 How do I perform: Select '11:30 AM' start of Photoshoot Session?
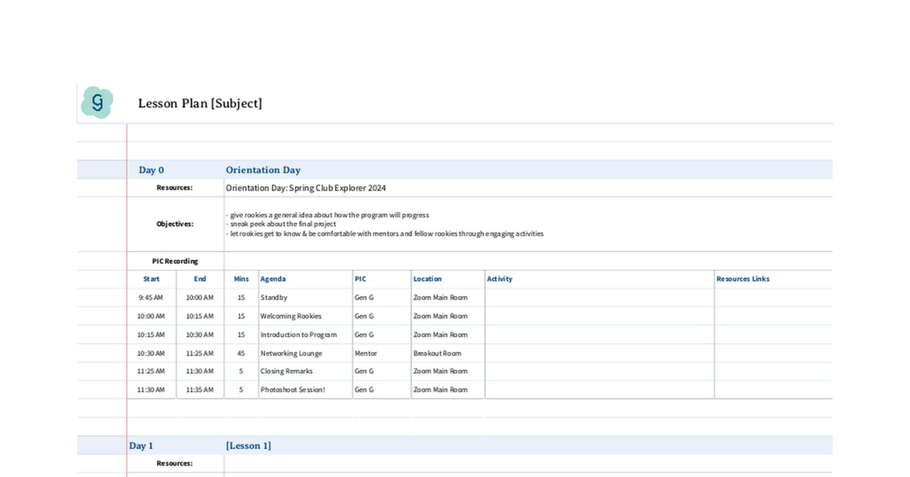(151, 390)
